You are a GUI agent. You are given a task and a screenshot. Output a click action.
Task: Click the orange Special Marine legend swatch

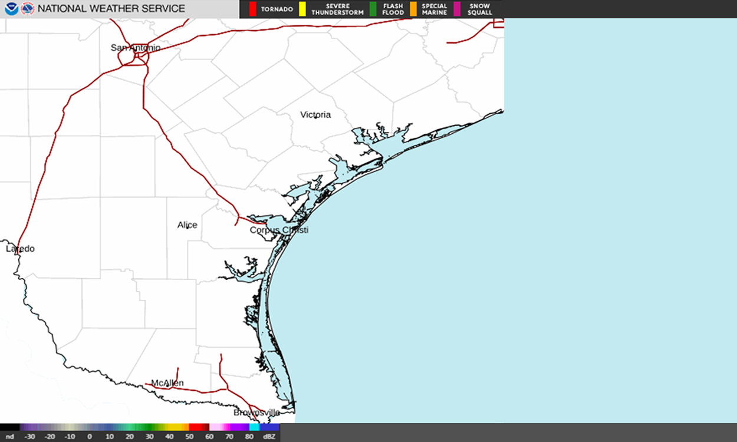[x=413, y=9]
